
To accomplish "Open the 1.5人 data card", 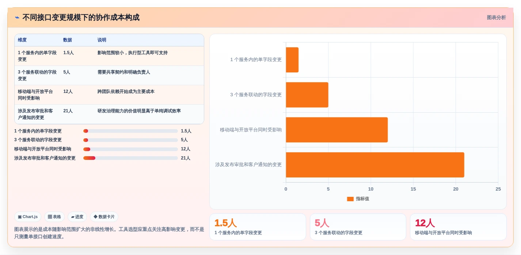I will (x=258, y=227).
